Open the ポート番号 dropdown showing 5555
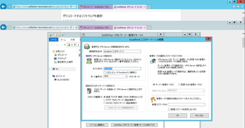Viewport: 245px width, 128px height. (115, 76)
